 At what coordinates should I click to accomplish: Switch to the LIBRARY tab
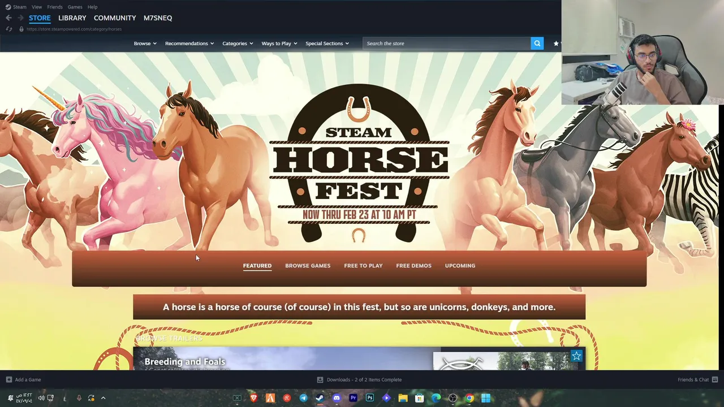pos(72,18)
